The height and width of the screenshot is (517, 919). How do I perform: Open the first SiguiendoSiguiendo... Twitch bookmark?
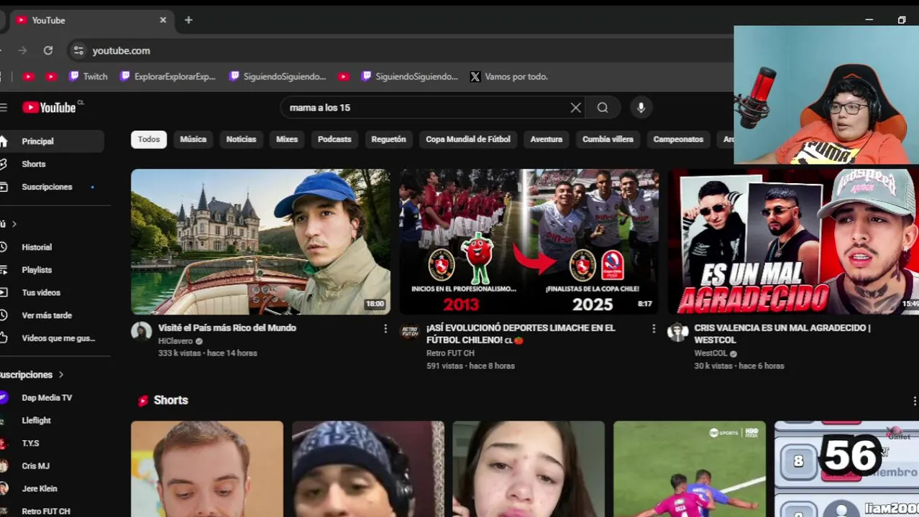coord(278,76)
